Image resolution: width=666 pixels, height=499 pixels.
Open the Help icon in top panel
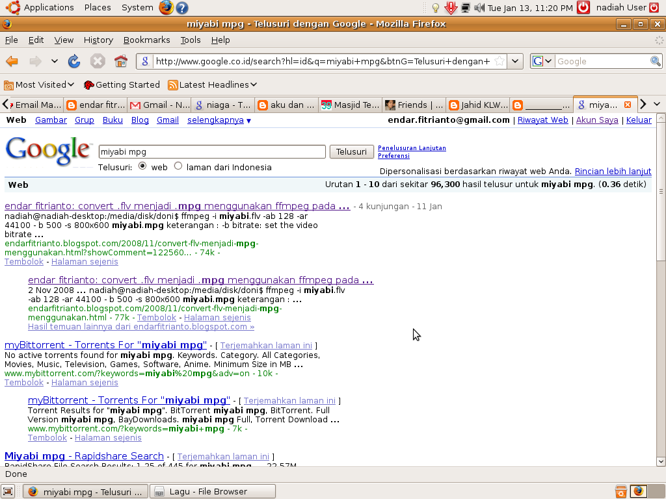pos(182,7)
